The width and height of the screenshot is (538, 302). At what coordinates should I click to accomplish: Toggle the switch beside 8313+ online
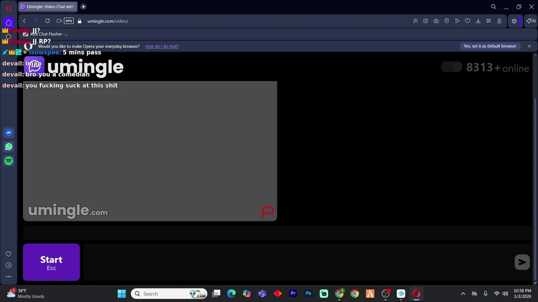(x=452, y=67)
